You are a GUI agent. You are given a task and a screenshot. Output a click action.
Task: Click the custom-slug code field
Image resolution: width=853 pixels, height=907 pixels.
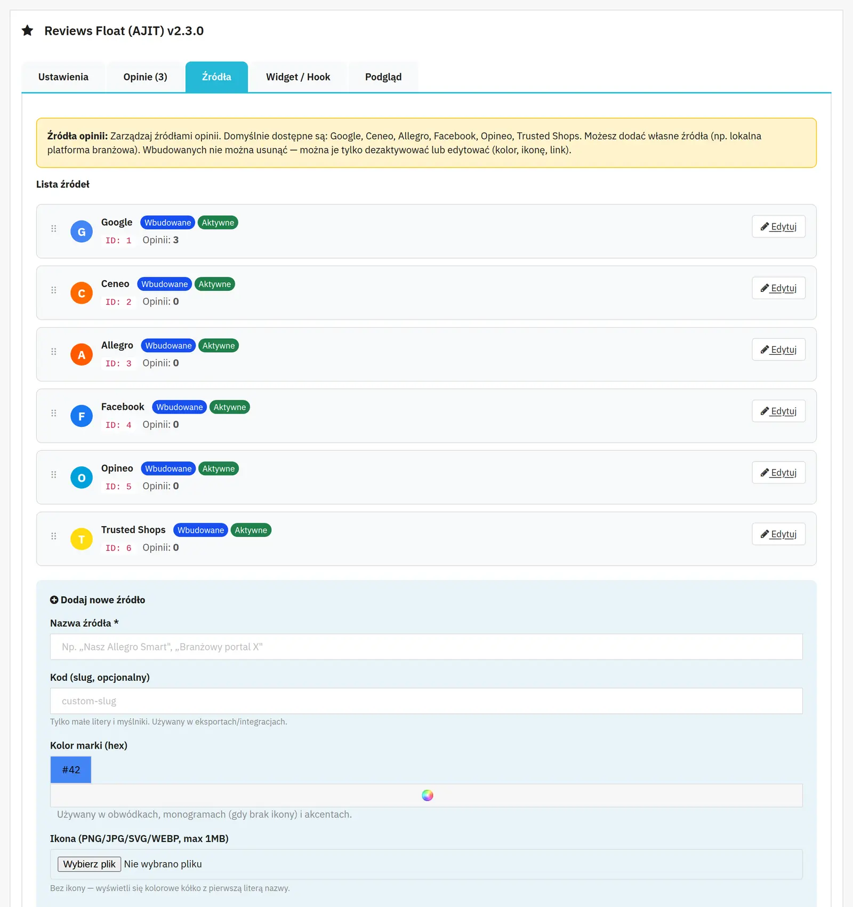[x=426, y=701]
